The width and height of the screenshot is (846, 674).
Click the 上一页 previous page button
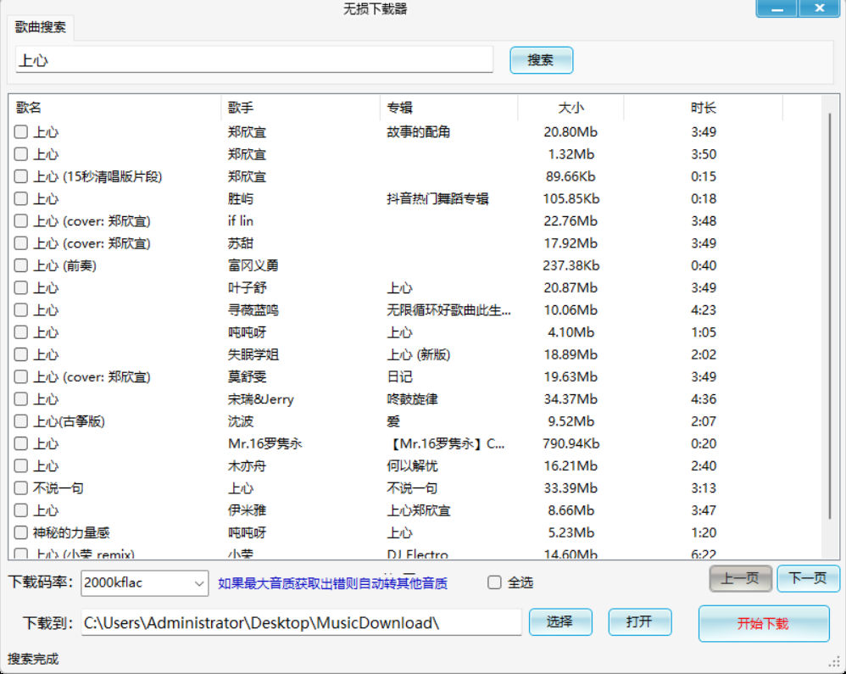[x=740, y=578]
